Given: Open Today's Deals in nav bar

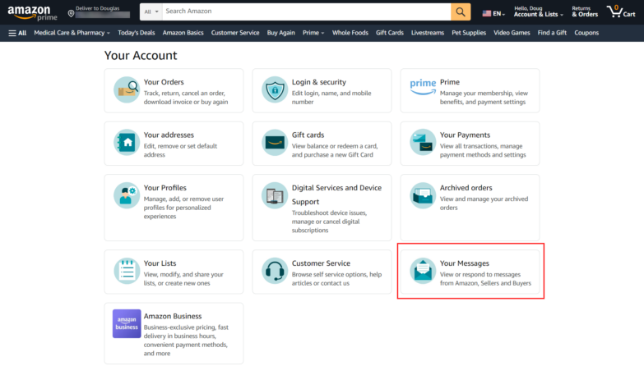Looking at the screenshot, I should (x=137, y=33).
